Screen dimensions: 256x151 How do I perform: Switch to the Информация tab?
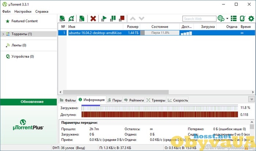coord(91,100)
